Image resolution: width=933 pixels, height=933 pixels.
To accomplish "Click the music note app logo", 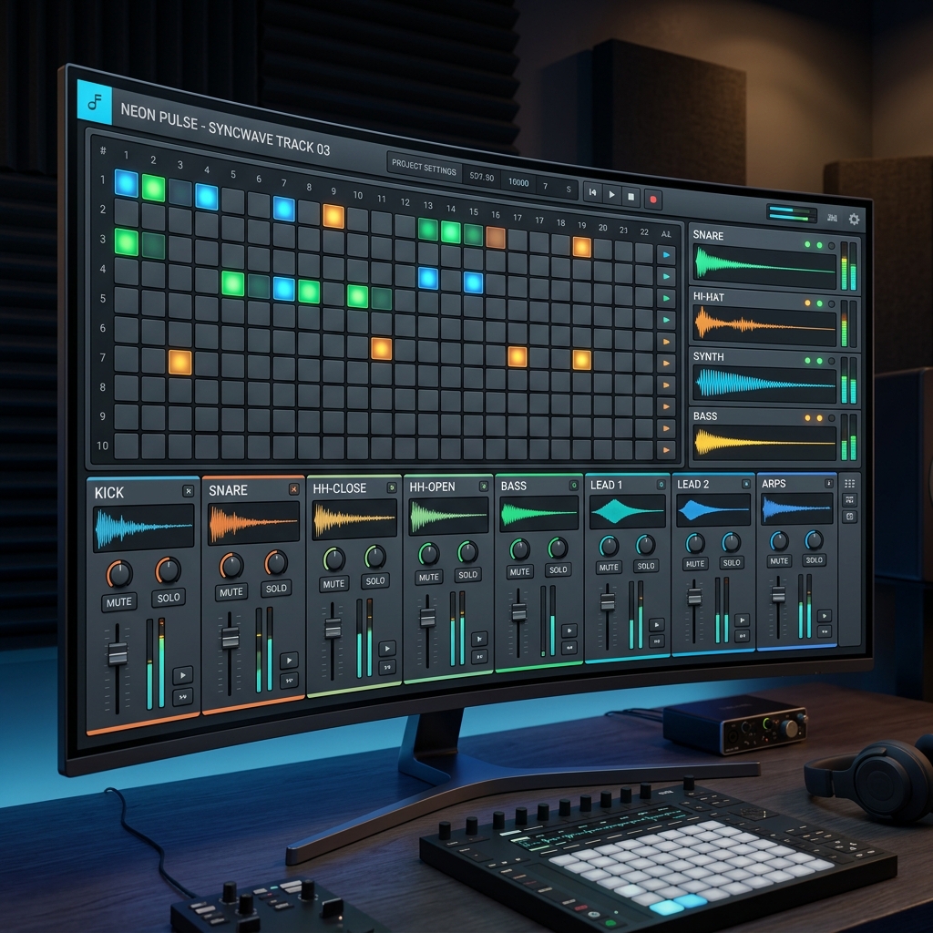I will point(95,102).
